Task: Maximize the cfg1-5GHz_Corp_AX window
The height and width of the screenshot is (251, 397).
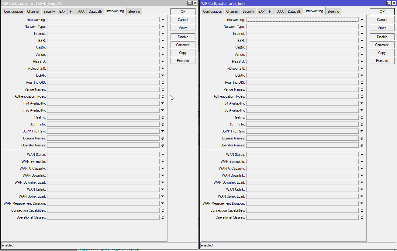Action: [190, 3]
